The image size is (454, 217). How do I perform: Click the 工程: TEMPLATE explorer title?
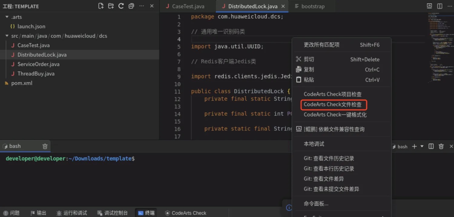21,6
